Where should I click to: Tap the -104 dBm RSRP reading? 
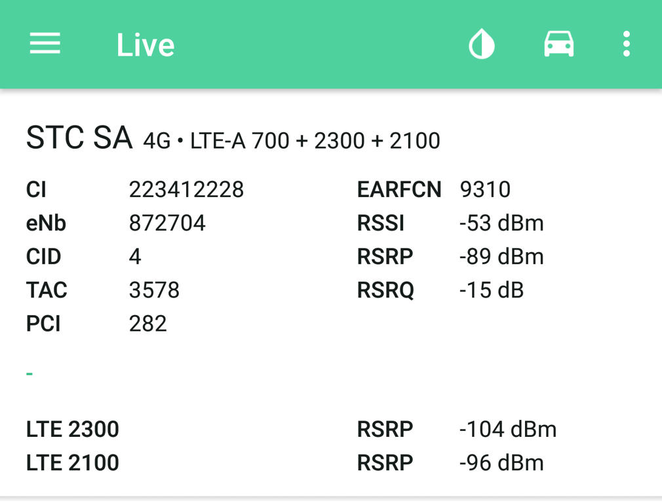[x=508, y=429]
